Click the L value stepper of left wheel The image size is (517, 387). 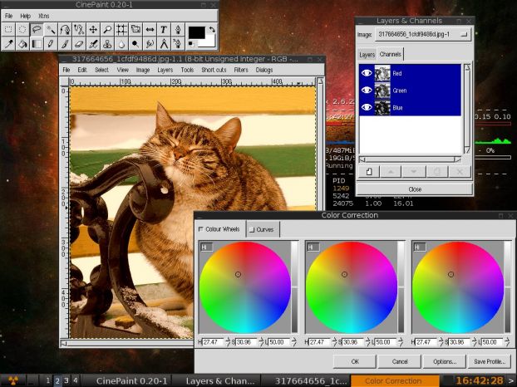[x=293, y=342]
